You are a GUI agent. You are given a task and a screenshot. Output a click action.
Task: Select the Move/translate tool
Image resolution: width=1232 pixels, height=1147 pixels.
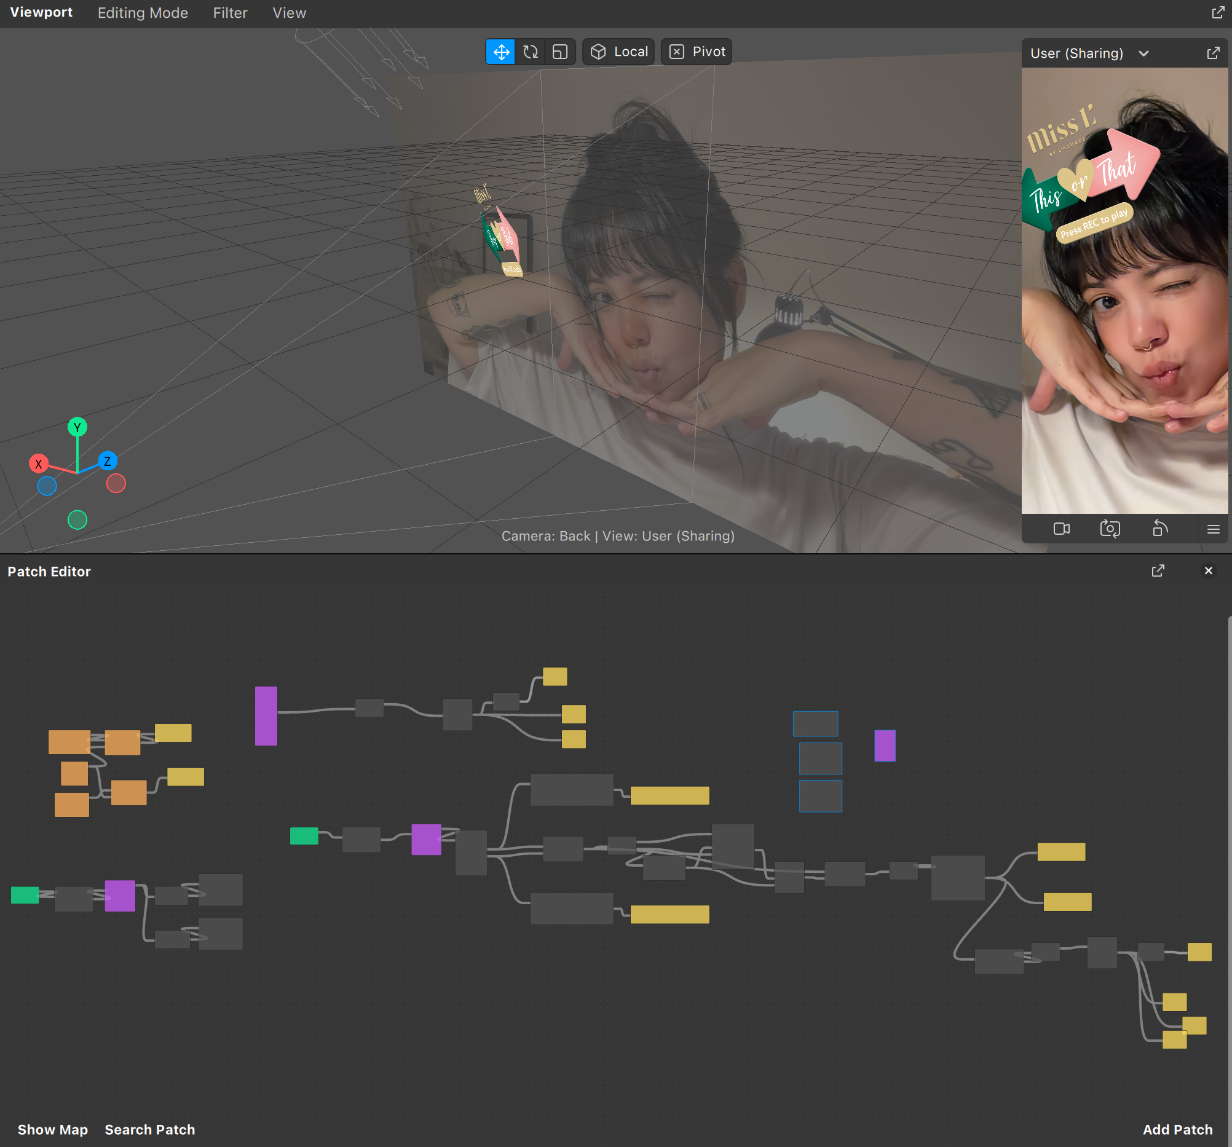point(501,52)
